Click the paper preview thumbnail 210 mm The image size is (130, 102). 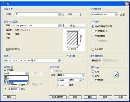[74, 40]
